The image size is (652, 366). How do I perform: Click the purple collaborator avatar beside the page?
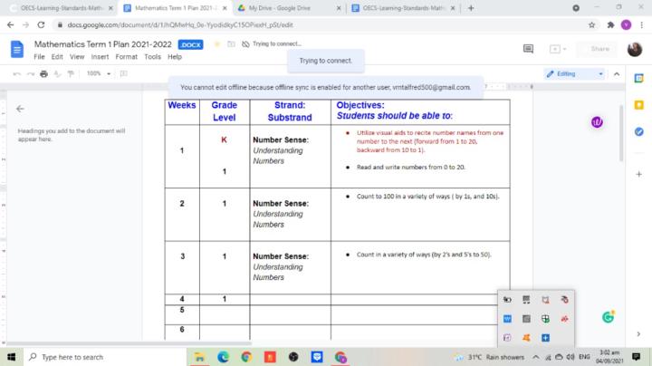coord(597,122)
